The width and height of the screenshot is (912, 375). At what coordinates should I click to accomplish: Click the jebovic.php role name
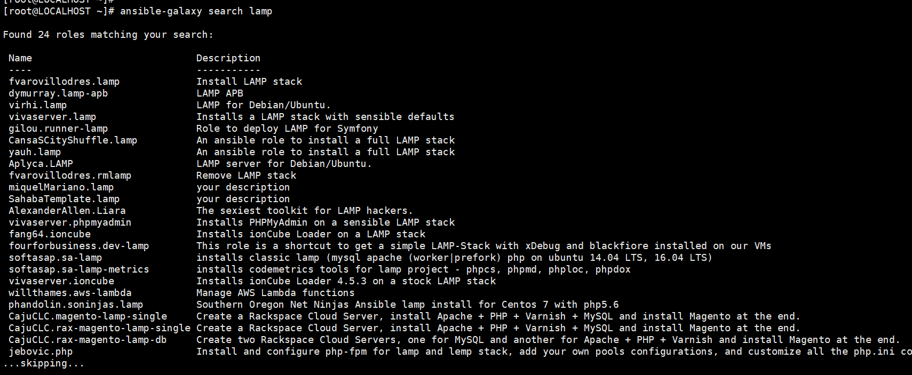(41, 352)
